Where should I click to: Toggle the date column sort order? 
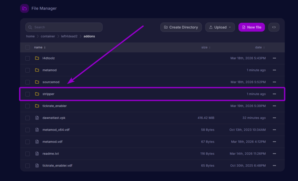click(260, 47)
